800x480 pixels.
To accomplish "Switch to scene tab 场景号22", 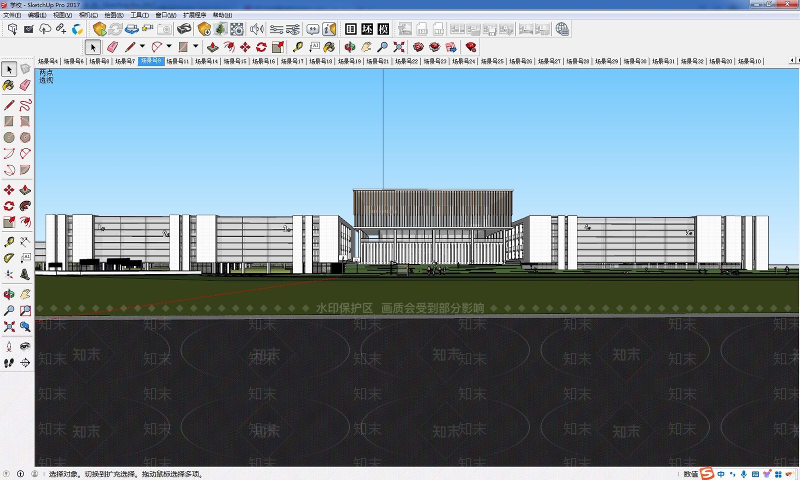I will pyautogui.click(x=406, y=61).
